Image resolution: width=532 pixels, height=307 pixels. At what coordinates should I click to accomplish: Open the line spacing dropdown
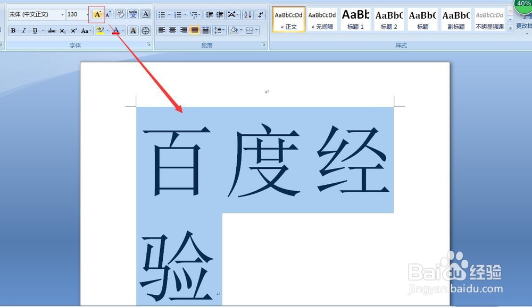(x=220, y=30)
